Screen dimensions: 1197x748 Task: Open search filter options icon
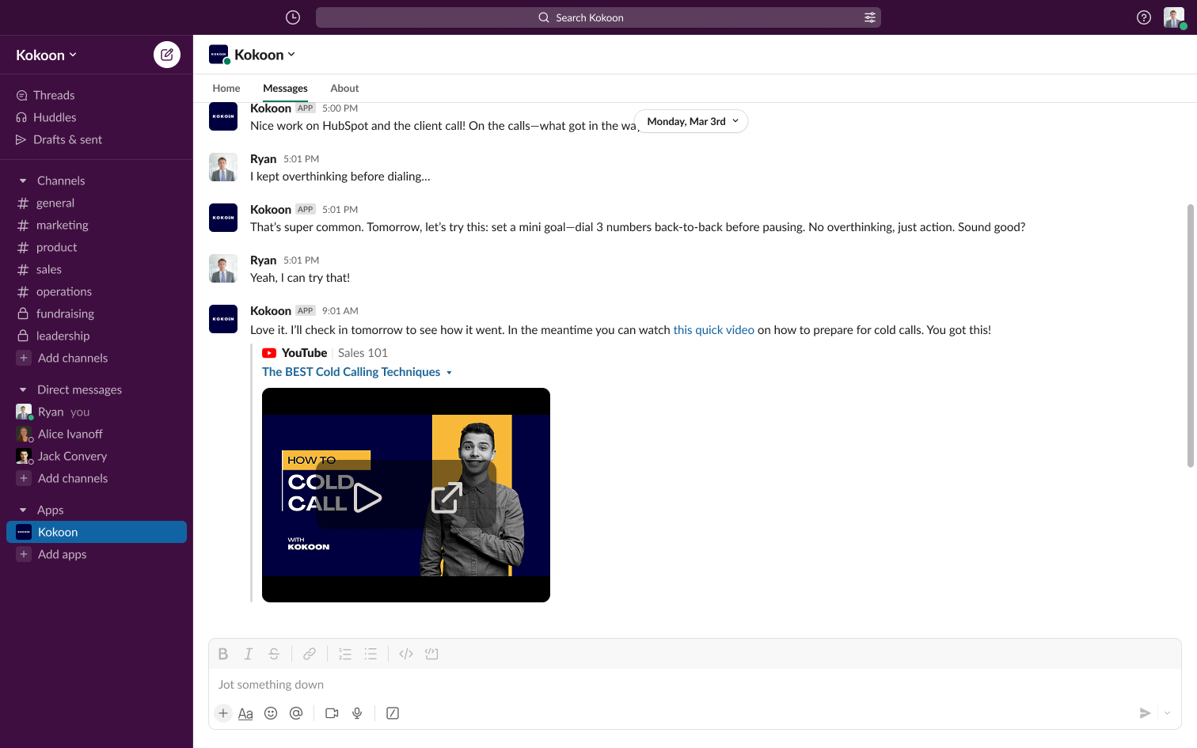click(x=870, y=17)
